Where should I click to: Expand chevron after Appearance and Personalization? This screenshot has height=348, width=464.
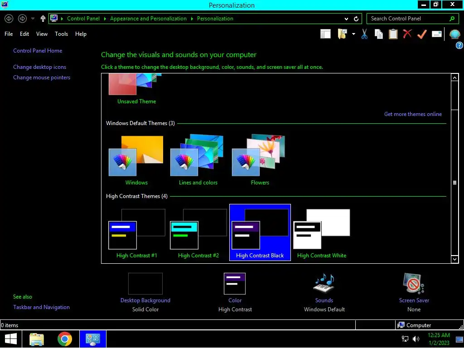pos(192,19)
